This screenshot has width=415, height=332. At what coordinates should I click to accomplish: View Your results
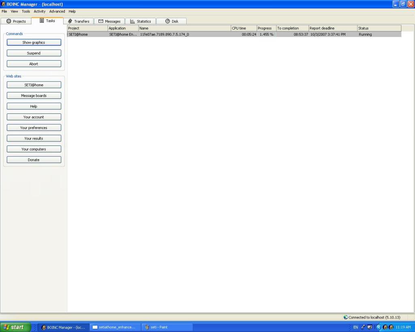[34, 139]
